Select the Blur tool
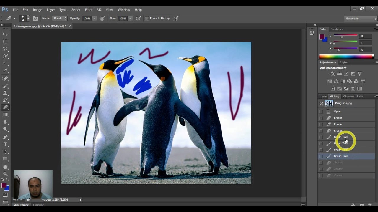Viewport: 378px width, 212px height. pos(5,122)
